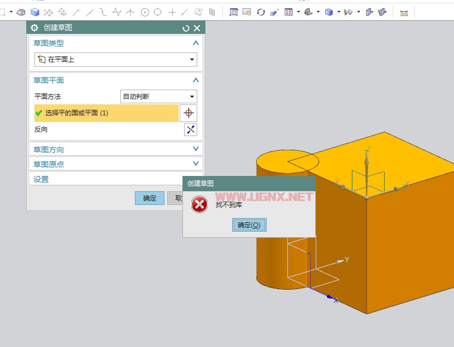Click the rectangle selection tool in toolbar
The image size is (454, 347).
2,12
